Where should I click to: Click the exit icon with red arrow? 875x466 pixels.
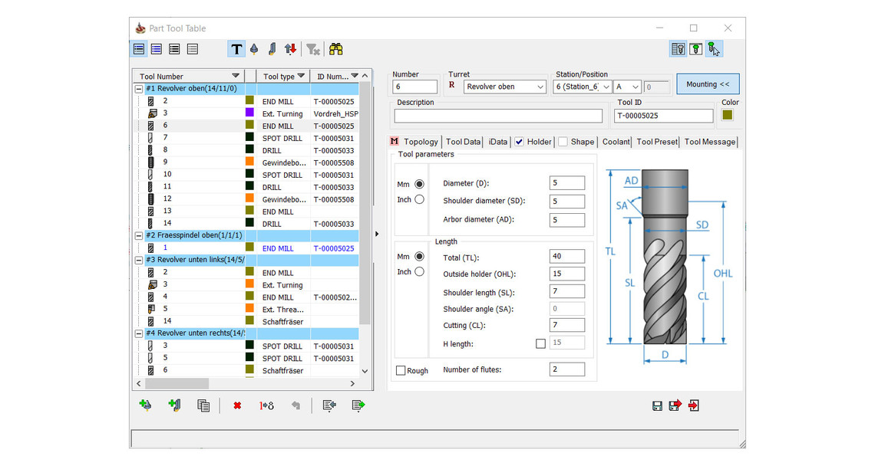click(694, 405)
